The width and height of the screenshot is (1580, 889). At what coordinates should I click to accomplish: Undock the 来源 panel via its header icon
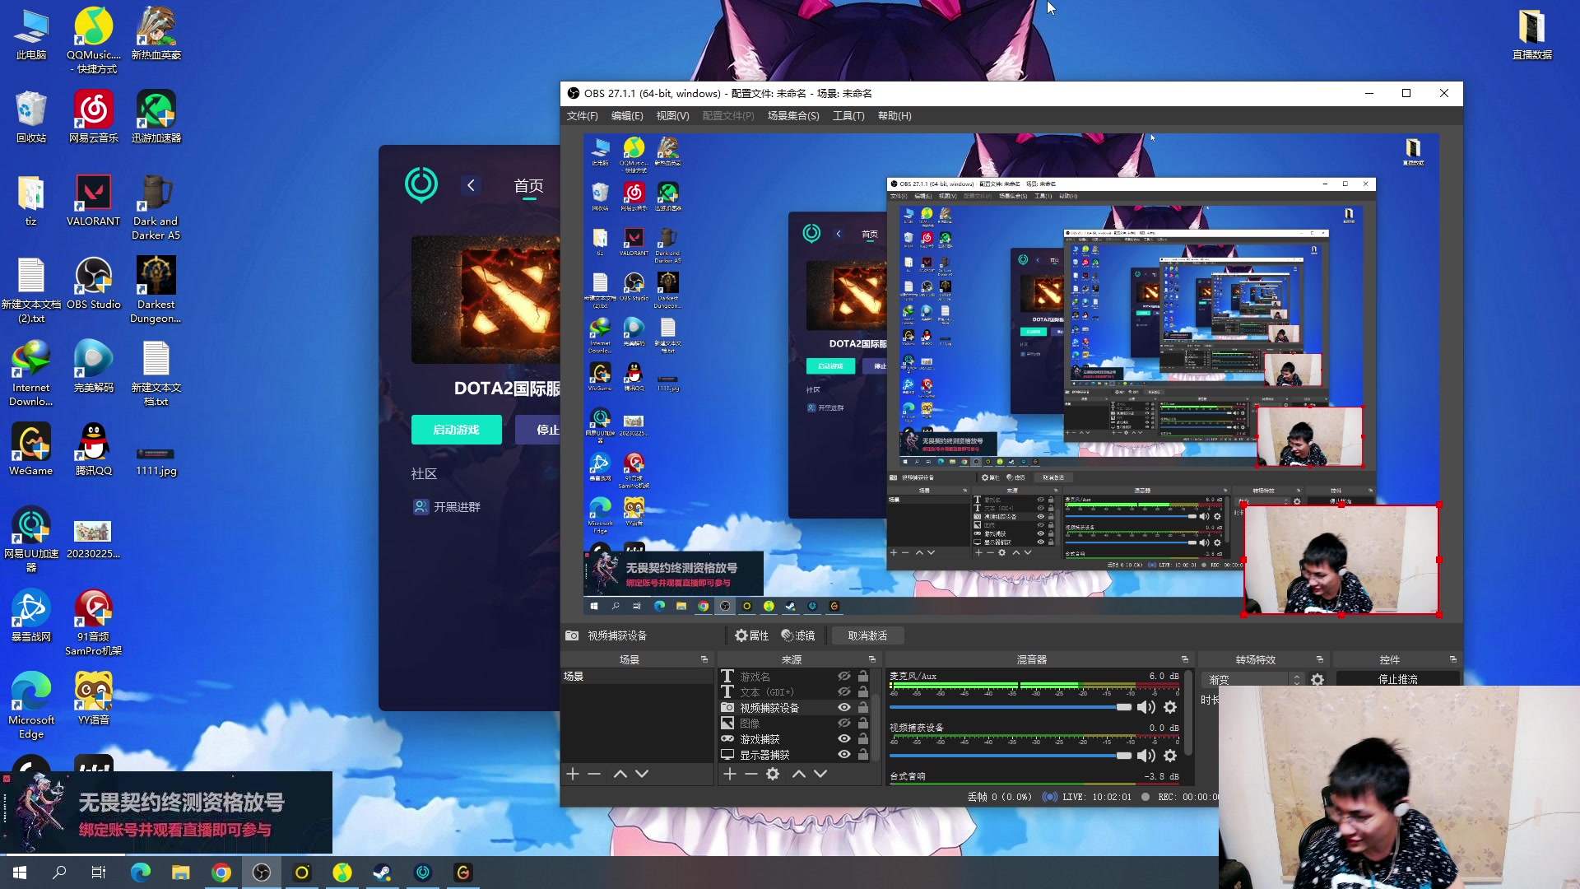(872, 659)
